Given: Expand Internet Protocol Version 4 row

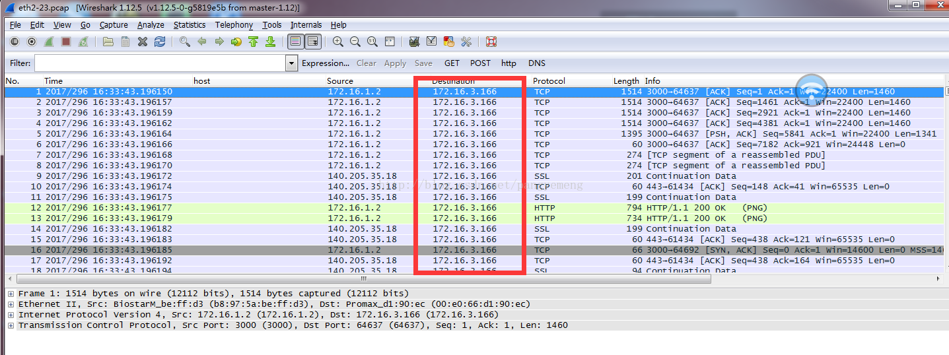Looking at the screenshot, I should pyautogui.click(x=11, y=315).
